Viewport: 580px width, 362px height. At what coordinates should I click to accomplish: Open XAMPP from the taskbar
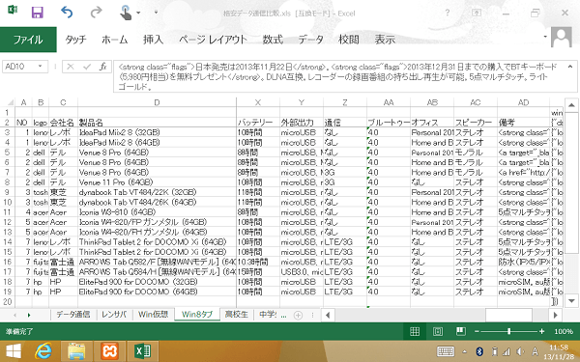(109, 351)
